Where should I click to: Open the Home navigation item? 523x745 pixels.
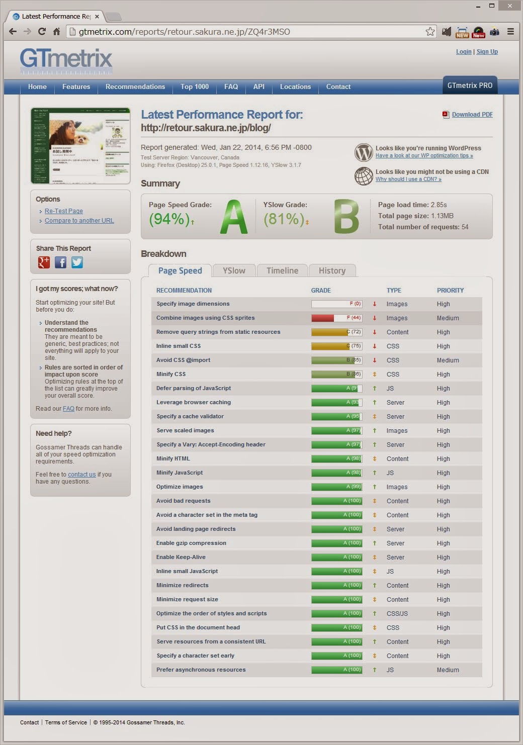tap(37, 86)
